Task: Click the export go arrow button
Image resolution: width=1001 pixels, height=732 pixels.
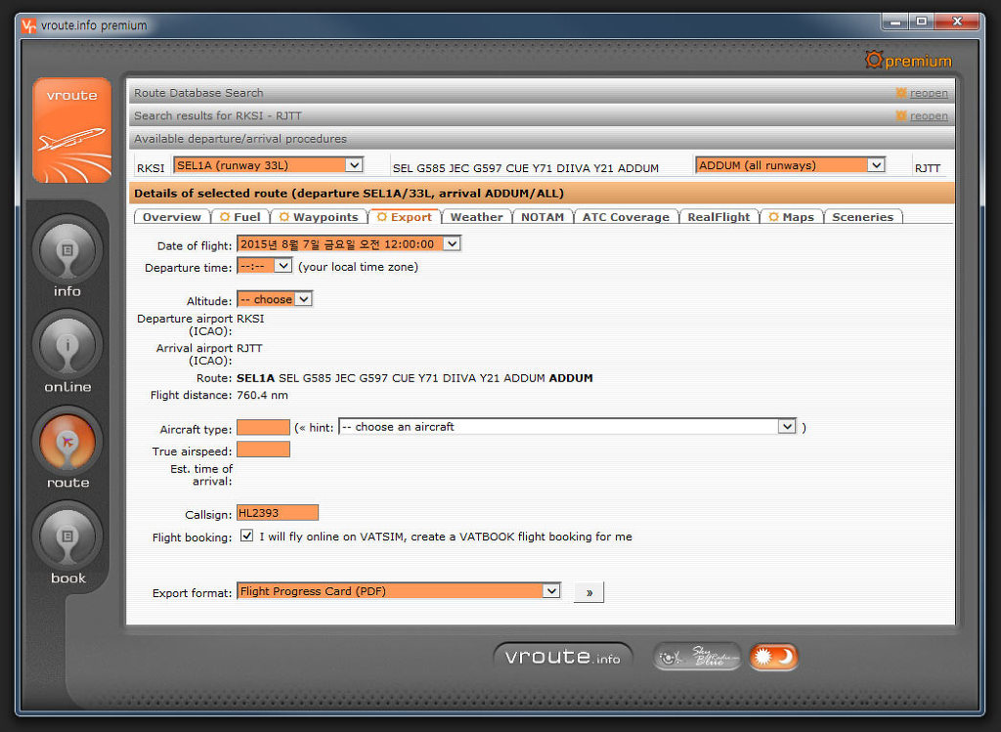Action: 588,592
